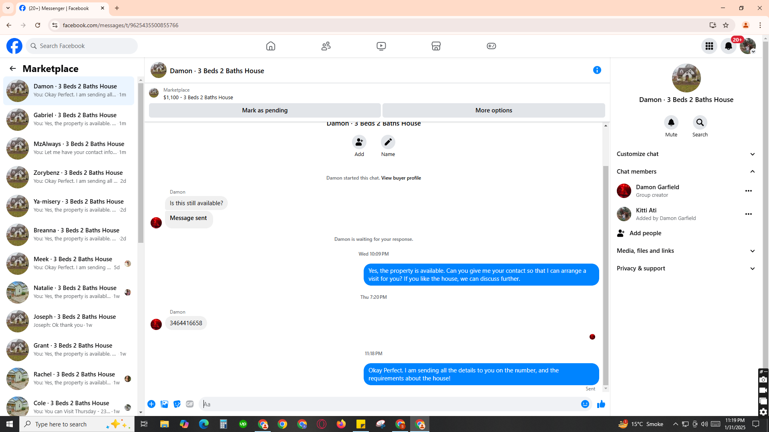The width and height of the screenshot is (769, 432).
Task: Open Notifications bell with 20+ badge
Action: coord(729,46)
